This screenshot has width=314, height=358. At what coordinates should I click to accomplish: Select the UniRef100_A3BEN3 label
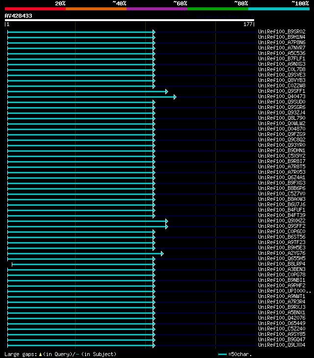282,270
